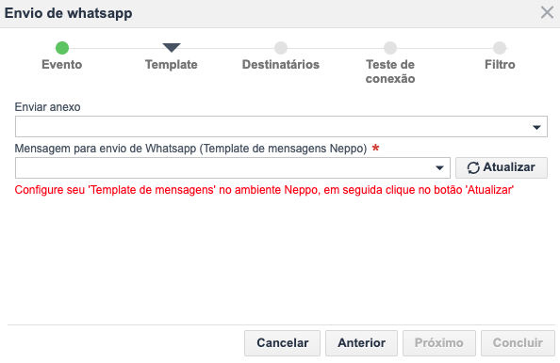The image size is (560, 363).
Task: Click the red Configure seu Template message
Action: tap(264, 190)
